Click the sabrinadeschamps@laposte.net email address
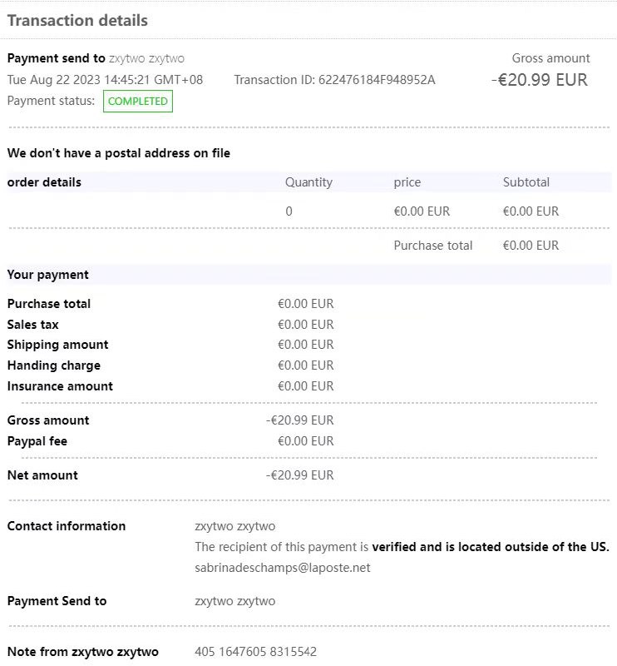This screenshot has width=617, height=666. pos(282,568)
